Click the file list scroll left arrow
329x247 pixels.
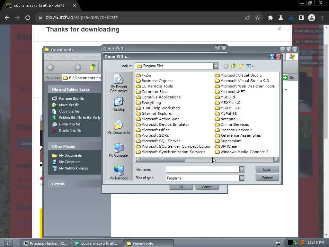click(138, 159)
